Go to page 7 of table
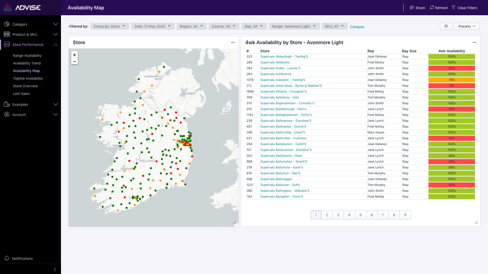Viewport: 488px width, 274px height. [x=383, y=215]
